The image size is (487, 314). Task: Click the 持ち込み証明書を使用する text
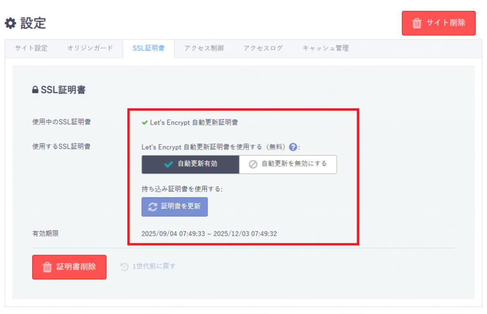click(182, 189)
